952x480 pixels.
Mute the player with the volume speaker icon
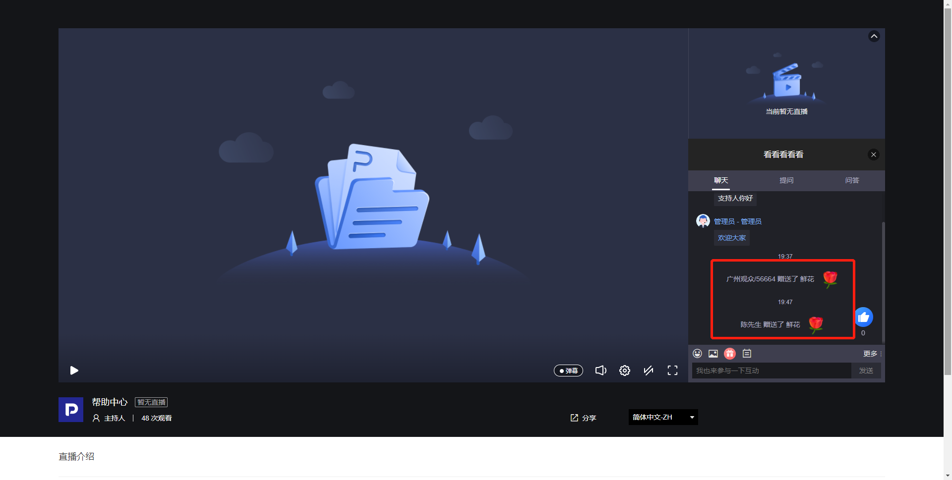[600, 371]
